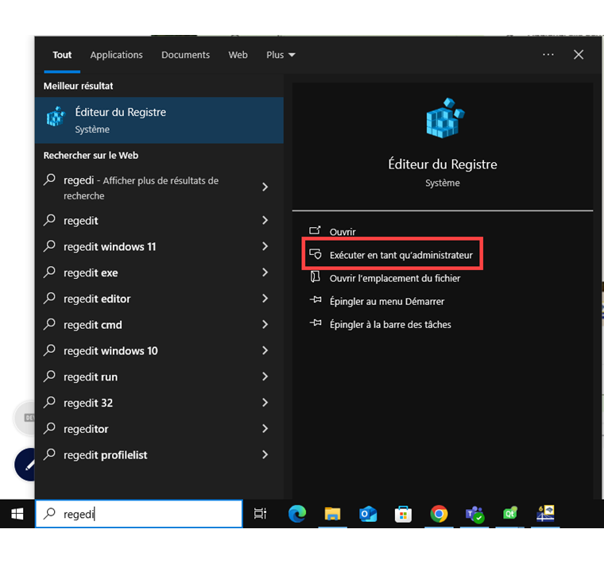
Task: Launch Google Chrome from the taskbar
Action: [x=439, y=514]
